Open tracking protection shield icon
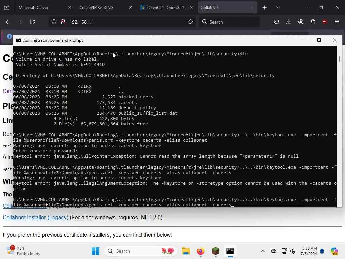The image size is (345, 259). [54, 22]
